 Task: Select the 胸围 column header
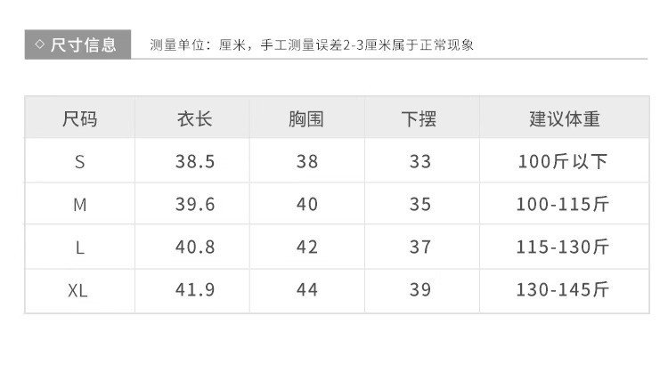pos(306,118)
